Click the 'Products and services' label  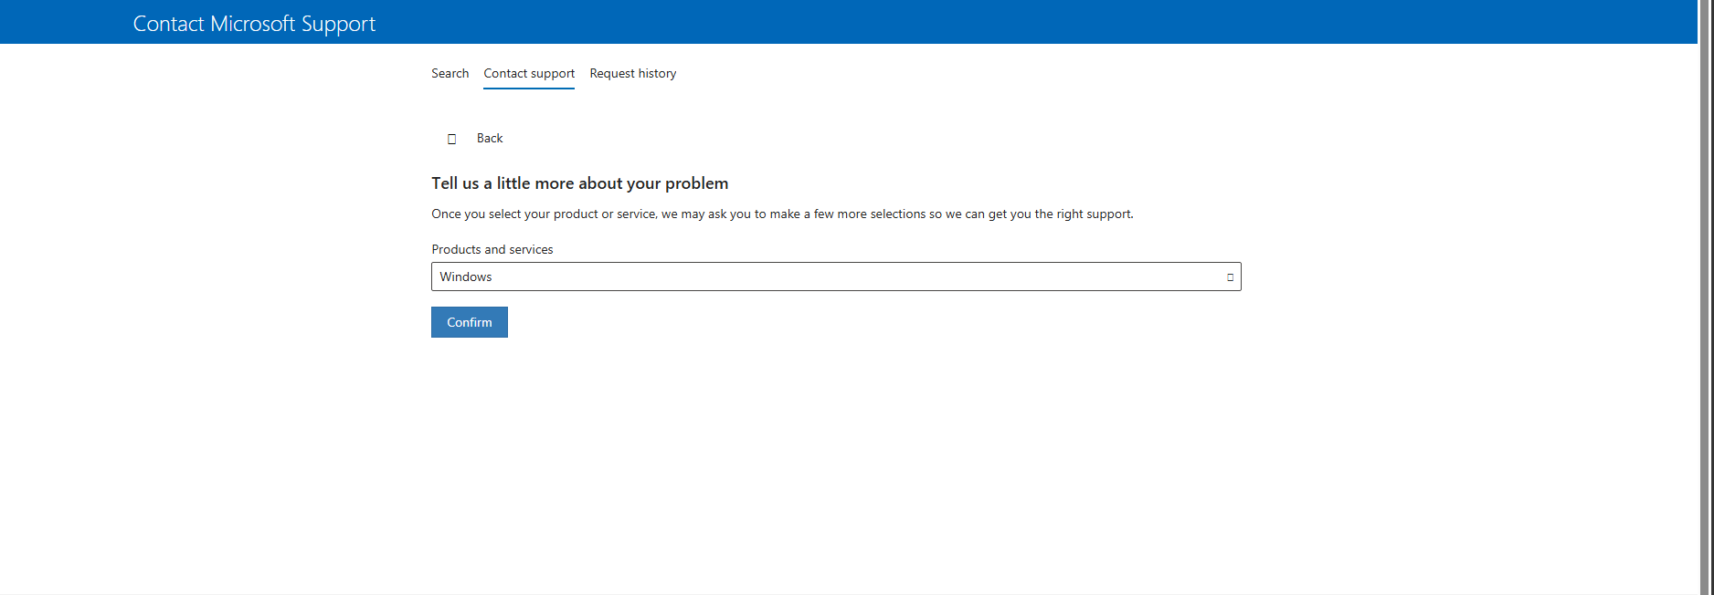pyautogui.click(x=492, y=249)
